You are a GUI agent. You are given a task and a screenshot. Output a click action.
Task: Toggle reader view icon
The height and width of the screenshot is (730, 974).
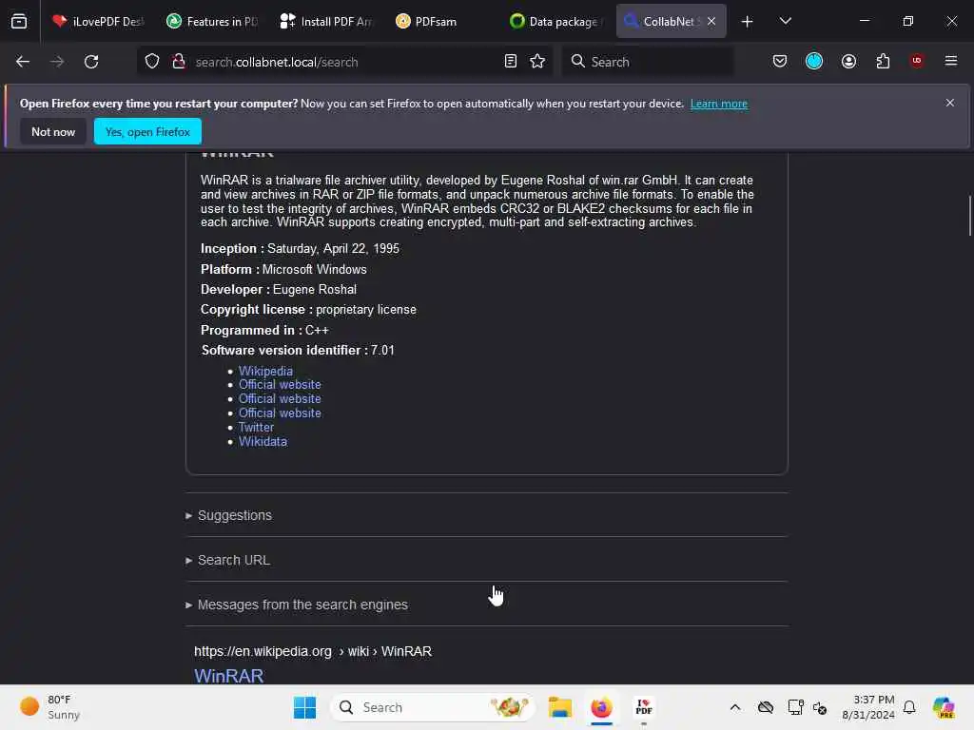(511, 62)
